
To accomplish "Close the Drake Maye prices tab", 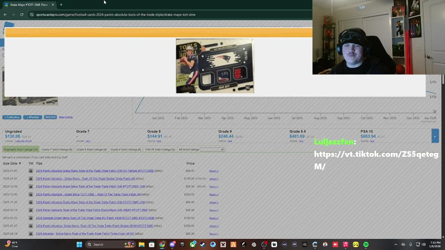I will click(52, 5).
